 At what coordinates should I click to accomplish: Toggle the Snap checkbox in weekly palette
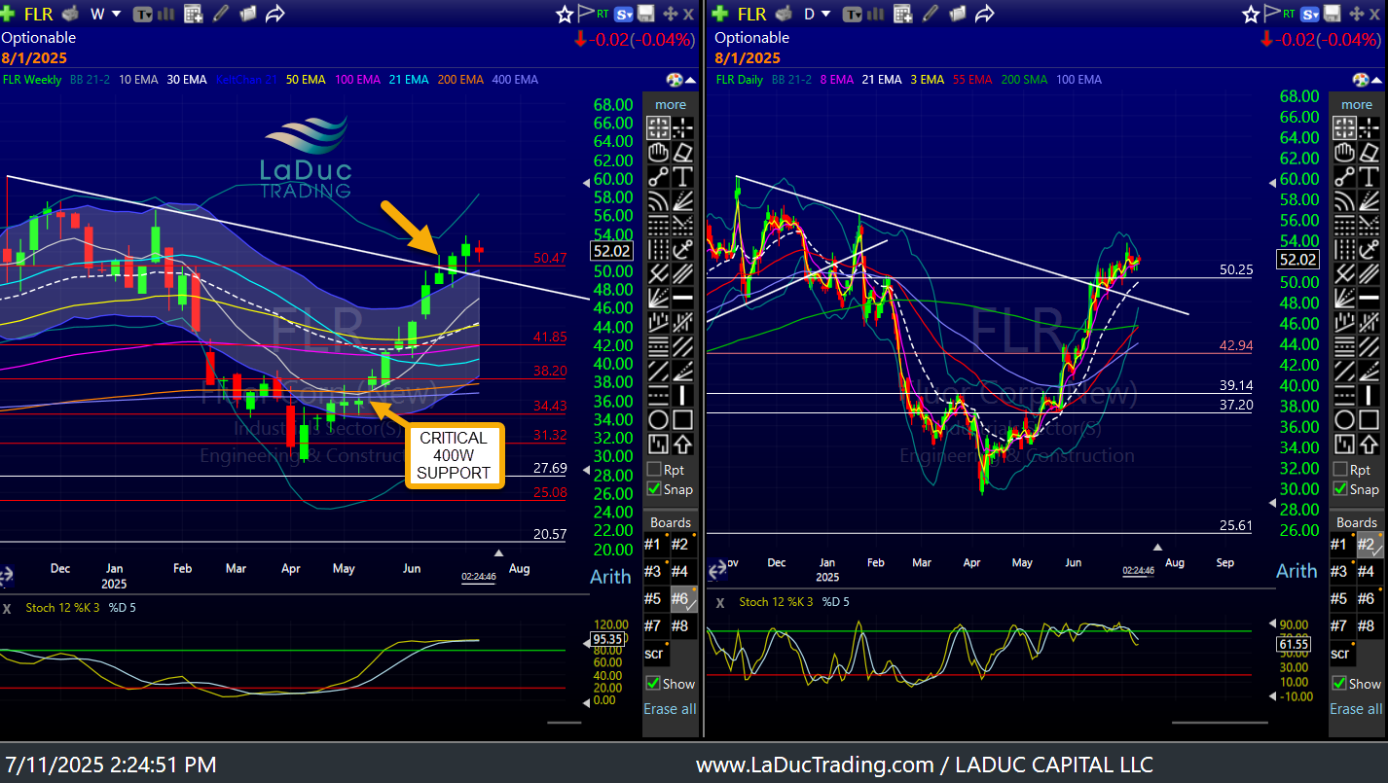(655, 488)
